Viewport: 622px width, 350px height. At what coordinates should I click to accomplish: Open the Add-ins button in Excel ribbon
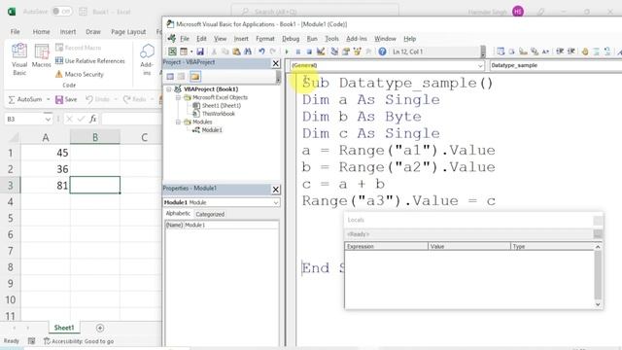point(147,59)
